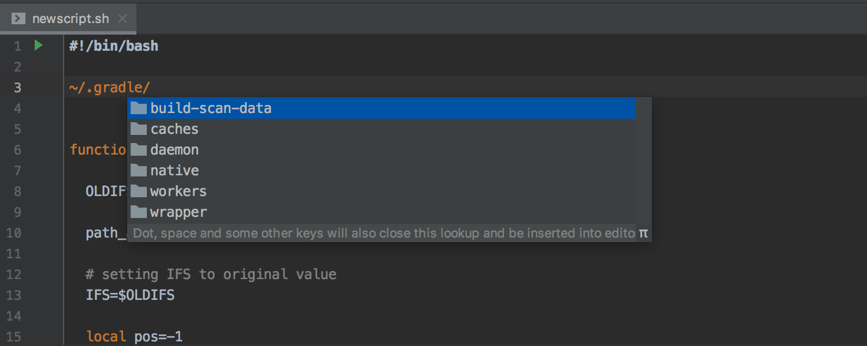Click the folder icon beside build-scan-data
Screen dimensions: 867x346
tap(139, 108)
